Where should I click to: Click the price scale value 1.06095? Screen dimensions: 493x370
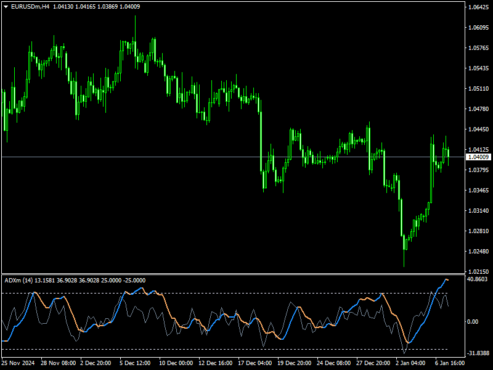point(479,28)
